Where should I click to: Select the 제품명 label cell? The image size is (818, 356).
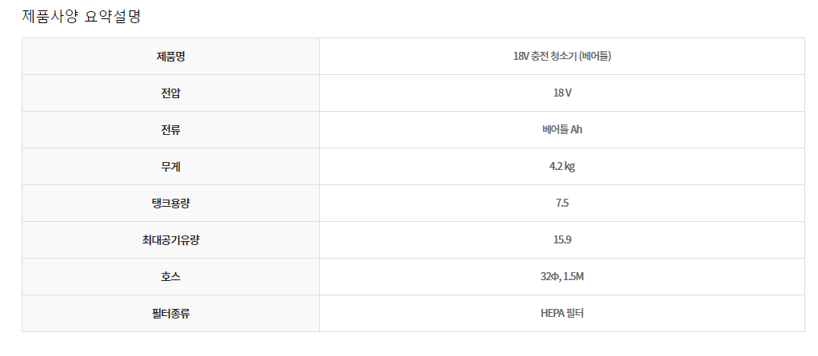point(170,57)
